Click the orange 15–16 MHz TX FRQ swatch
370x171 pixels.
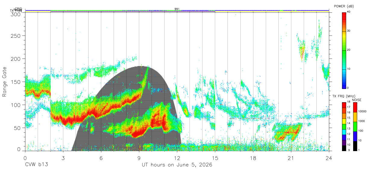pos(344,116)
